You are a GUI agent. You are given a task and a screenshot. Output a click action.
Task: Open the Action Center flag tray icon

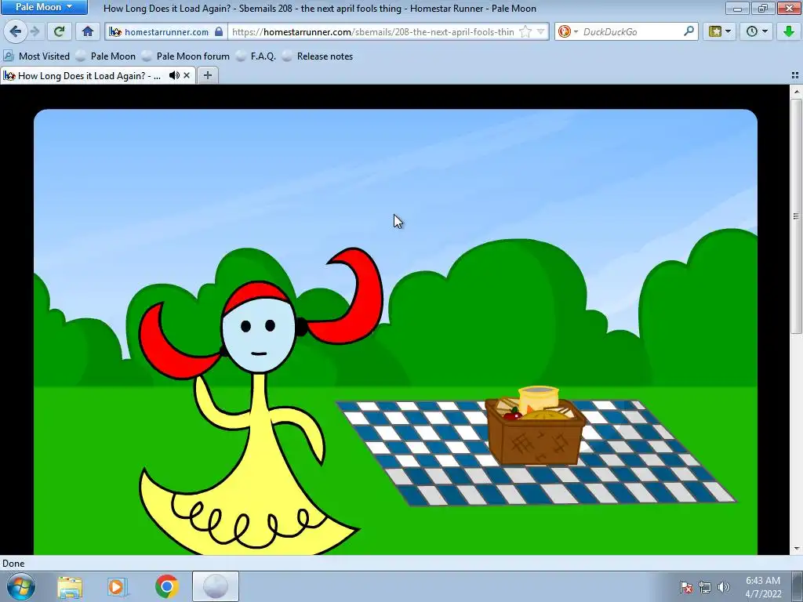point(685,587)
